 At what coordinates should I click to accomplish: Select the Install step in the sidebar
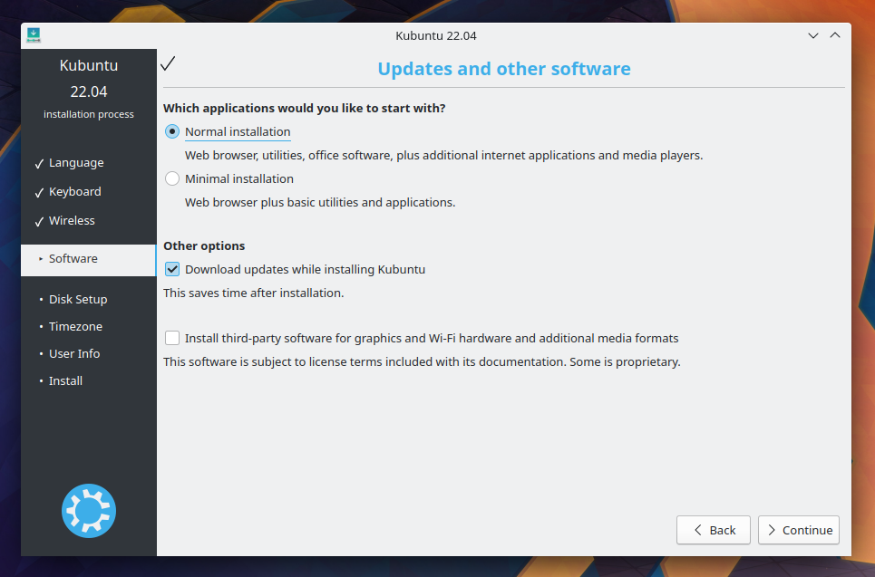pos(65,381)
